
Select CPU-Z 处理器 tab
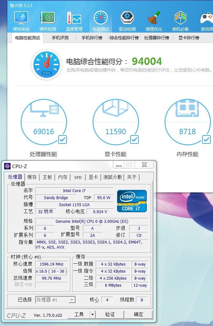pos(15,177)
